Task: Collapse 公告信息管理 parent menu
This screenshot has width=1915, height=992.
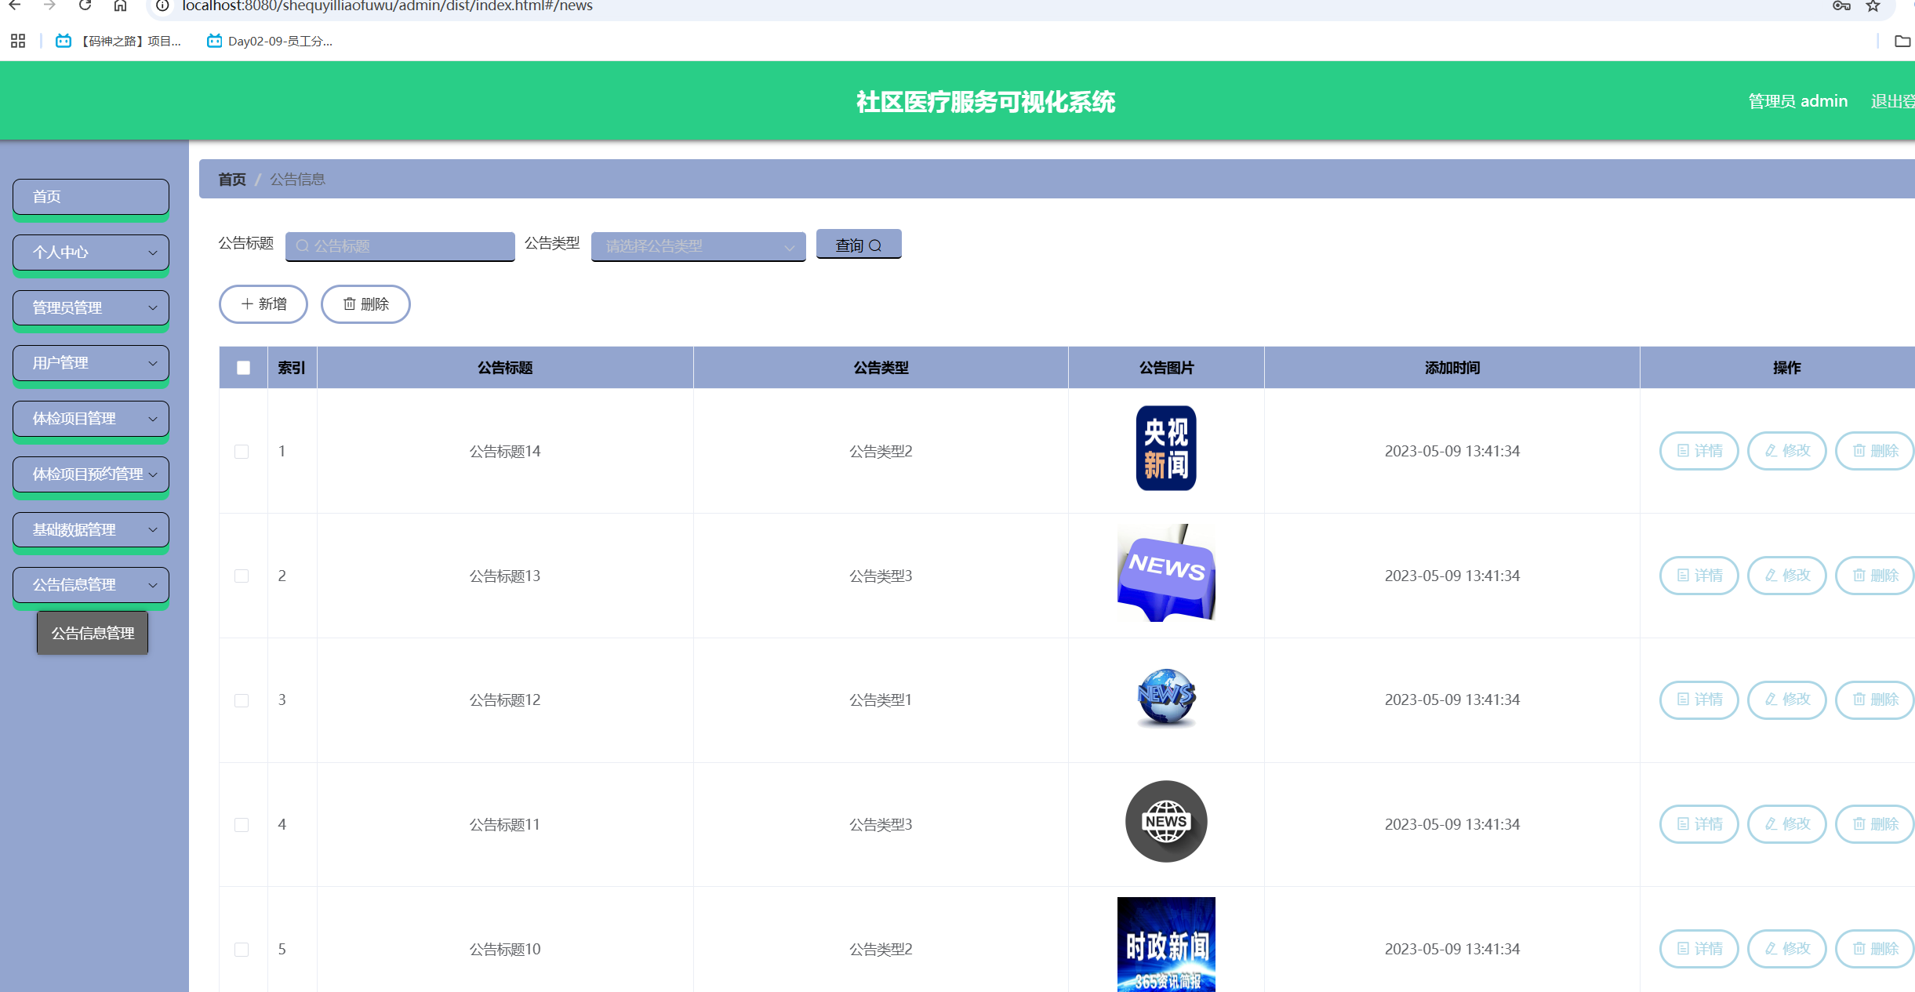Action: coord(91,585)
